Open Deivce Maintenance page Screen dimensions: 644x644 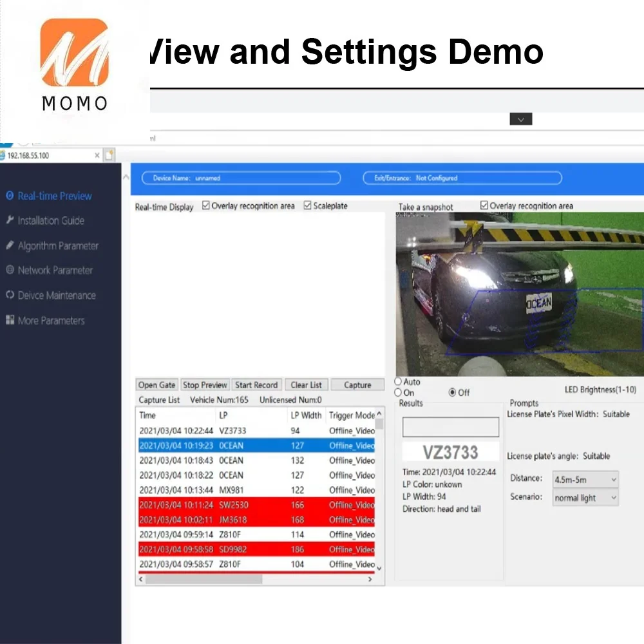click(57, 296)
